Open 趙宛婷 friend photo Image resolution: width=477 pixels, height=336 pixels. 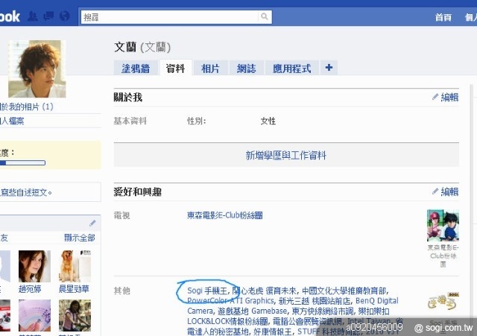[34, 266]
